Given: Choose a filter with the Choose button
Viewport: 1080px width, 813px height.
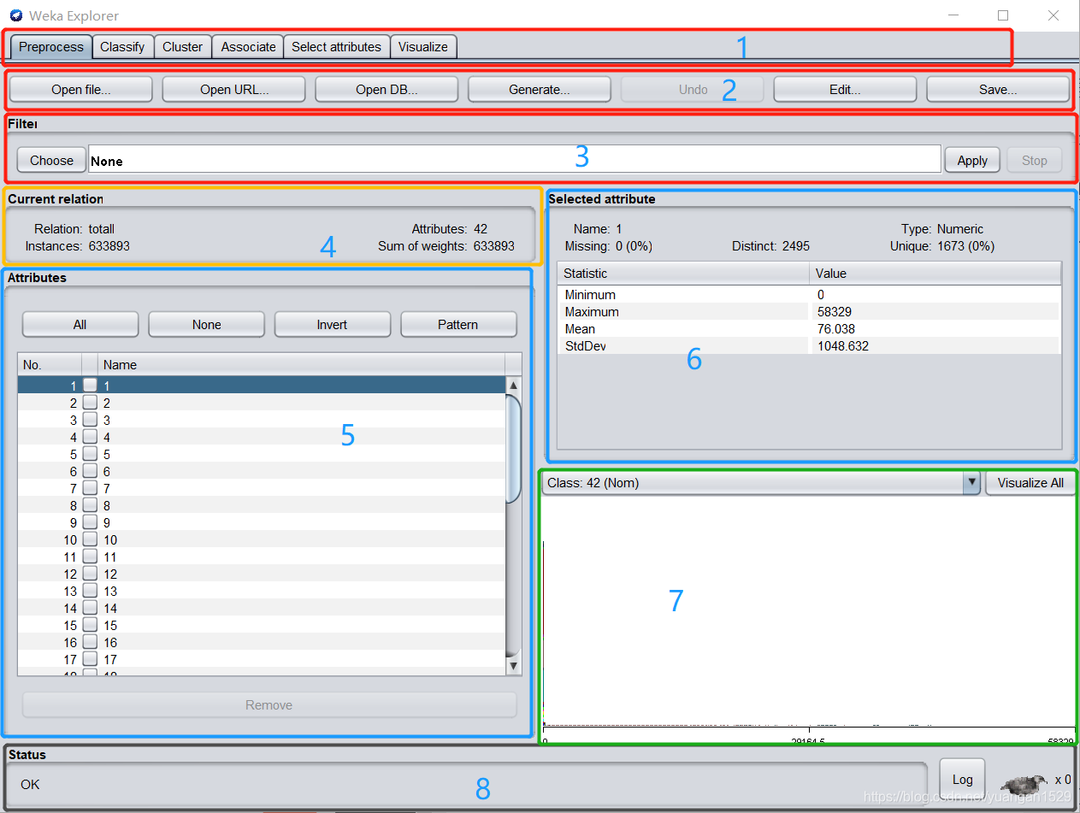Looking at the screenshot, I should pos(52,160).
